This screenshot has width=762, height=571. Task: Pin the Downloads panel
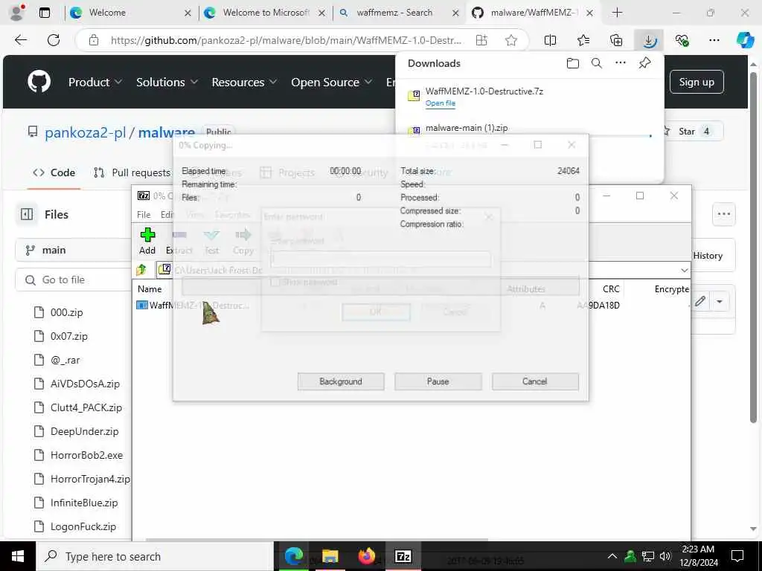click(x=645, y=63)
